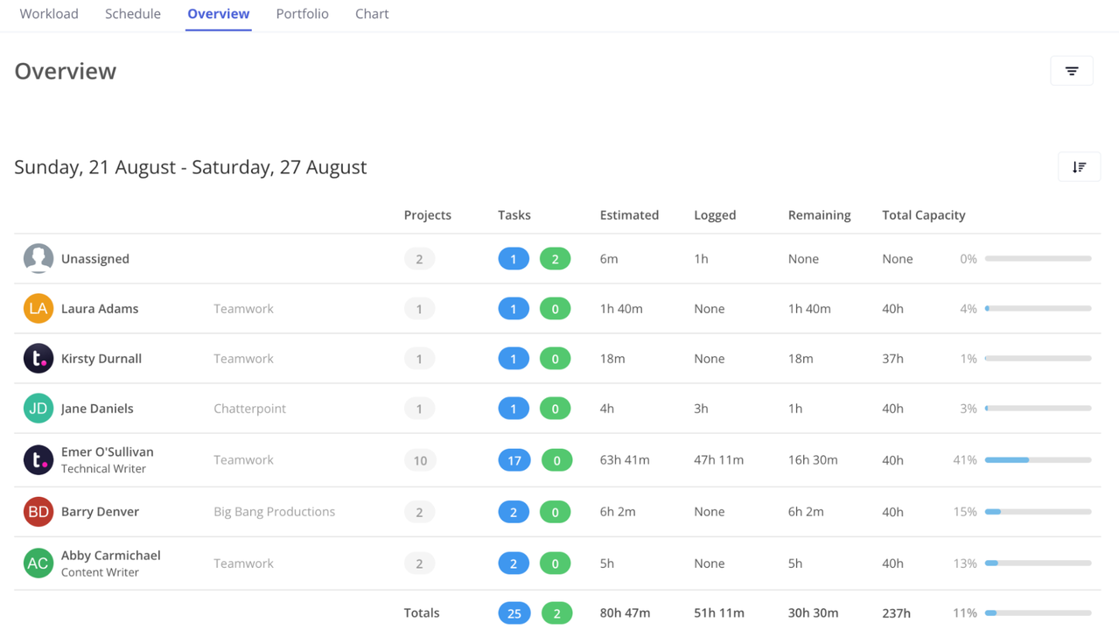
Task: Click Barry Denver's red BD avatar
Action: coord(38,511)
